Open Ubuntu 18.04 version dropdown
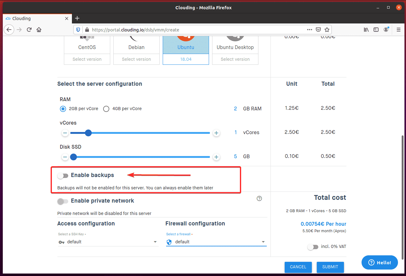The height and width of the screenshot is (276, 406). point(186,59)
